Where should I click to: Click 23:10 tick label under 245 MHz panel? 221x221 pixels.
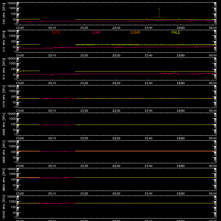pos(52,28)
